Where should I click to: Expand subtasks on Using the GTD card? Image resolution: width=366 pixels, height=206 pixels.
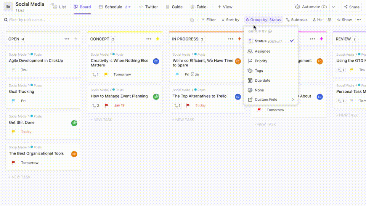341,70
